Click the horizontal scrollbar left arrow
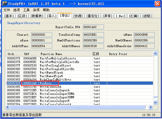The height and width of the screenshot is (119, 162). tap(8, 107)
